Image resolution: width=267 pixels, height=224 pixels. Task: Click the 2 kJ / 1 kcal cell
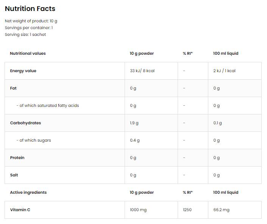tap(224, 71)
